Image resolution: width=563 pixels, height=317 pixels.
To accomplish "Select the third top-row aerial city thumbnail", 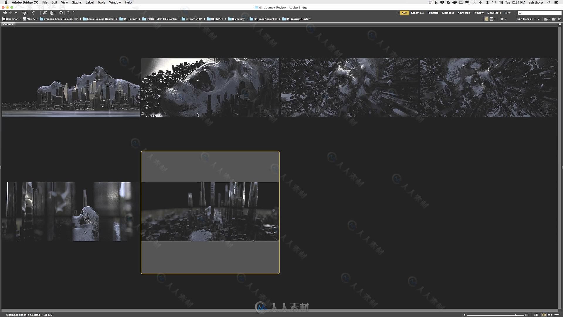I will click(350, 88).
